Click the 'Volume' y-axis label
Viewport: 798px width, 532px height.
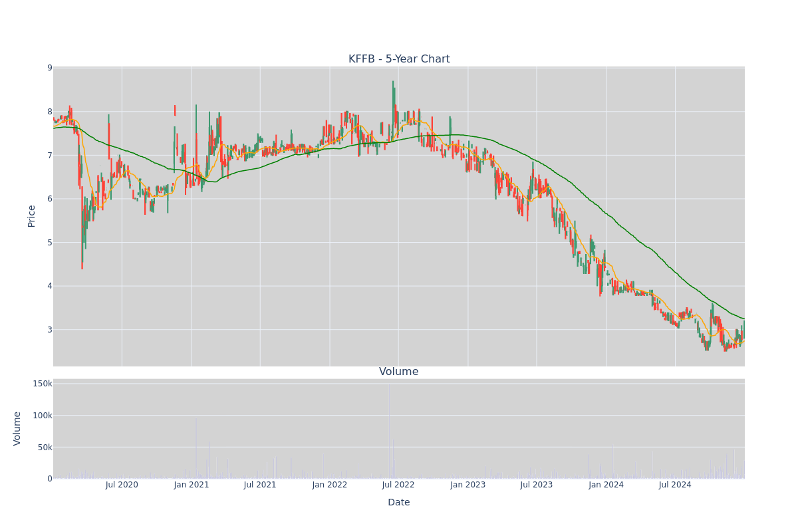coord(17,428)
